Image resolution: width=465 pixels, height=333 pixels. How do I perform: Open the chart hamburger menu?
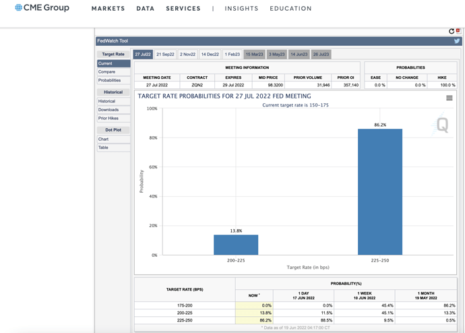pos(449,98)
